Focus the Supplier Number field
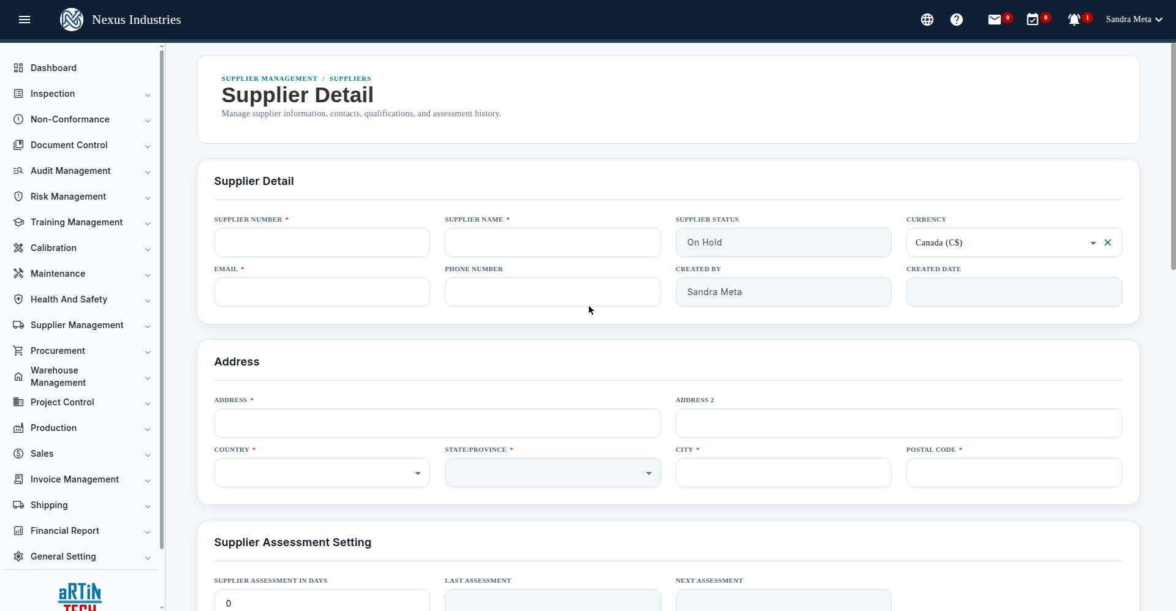 click(x=322, y=242)
